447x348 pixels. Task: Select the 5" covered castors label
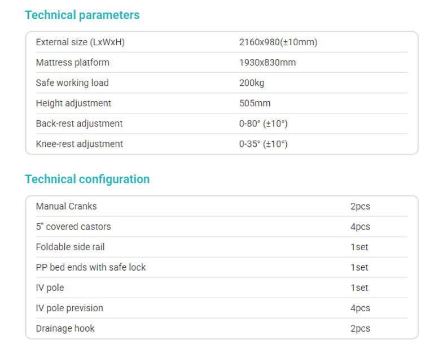tap(73, 227)
